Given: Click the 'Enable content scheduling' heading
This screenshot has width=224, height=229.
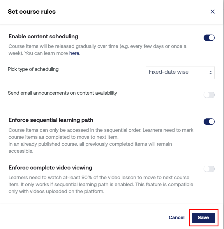Looking at the screenshot, I should coord(43,37).
